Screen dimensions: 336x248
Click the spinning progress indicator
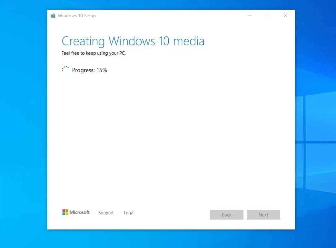[65, 69]
